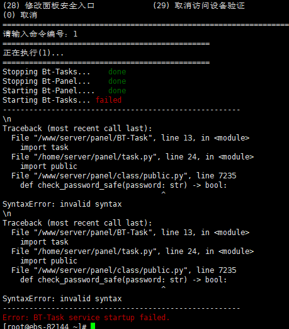The height and width of the screenshot is (329, 289).
Task: Click green 'done' beside Stopping Bt-Tasks
Action: pos(117,72)
